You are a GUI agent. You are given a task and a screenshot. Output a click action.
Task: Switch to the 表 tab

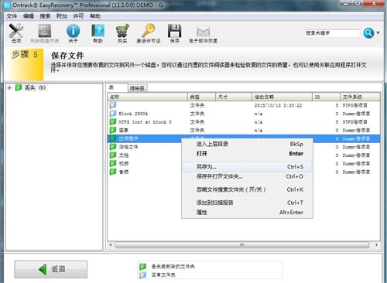pos(117,87)
